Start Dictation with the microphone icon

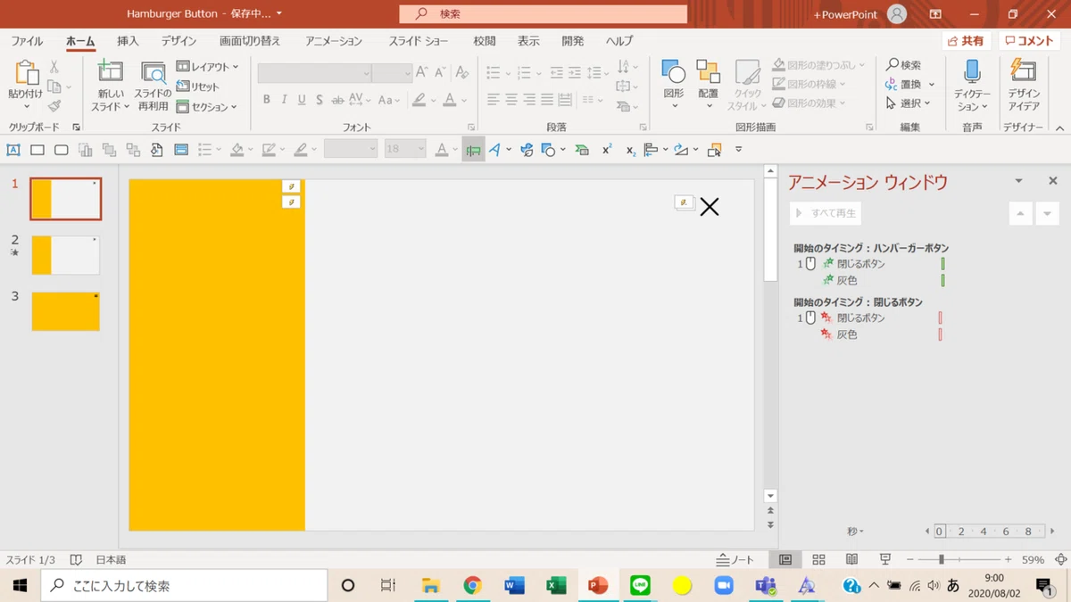click(x=972, y=72)
